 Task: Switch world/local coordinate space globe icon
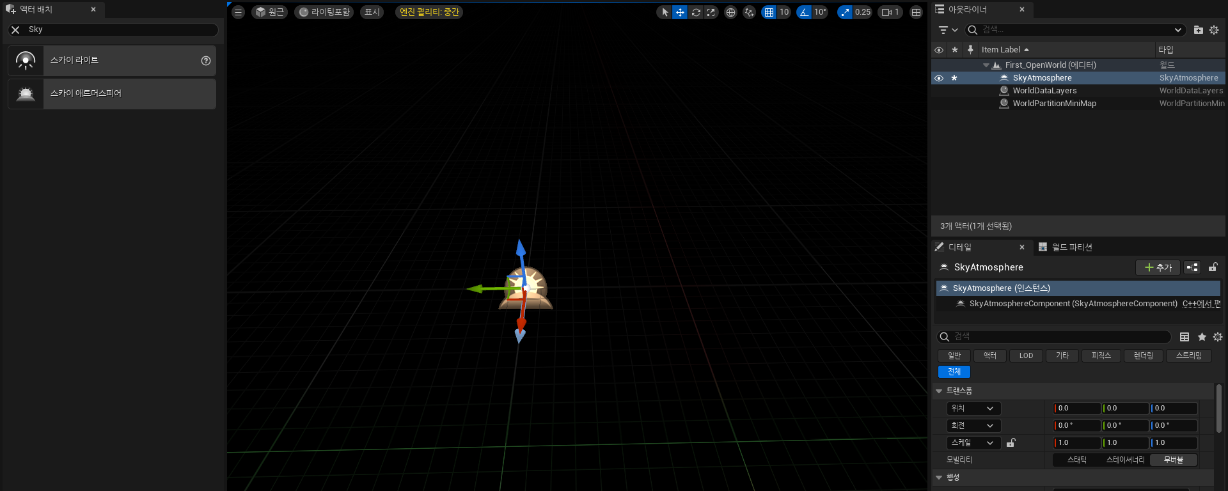730,12
